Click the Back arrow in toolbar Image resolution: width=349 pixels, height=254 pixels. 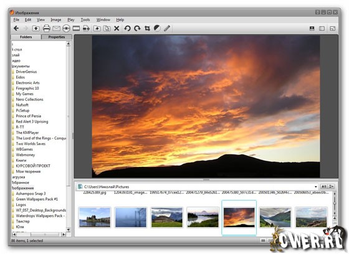coord(16,28)
